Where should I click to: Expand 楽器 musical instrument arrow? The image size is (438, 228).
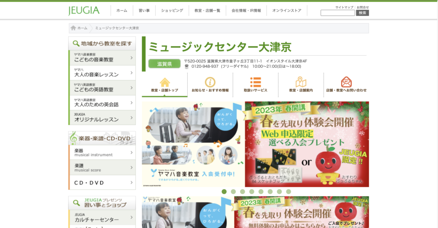132,152
